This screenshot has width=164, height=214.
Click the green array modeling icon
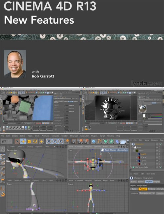111,141
